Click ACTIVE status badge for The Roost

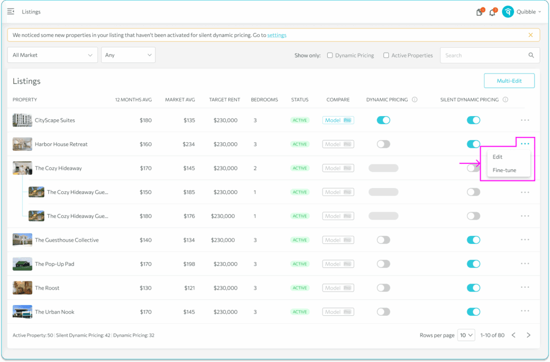pos(300,288)
